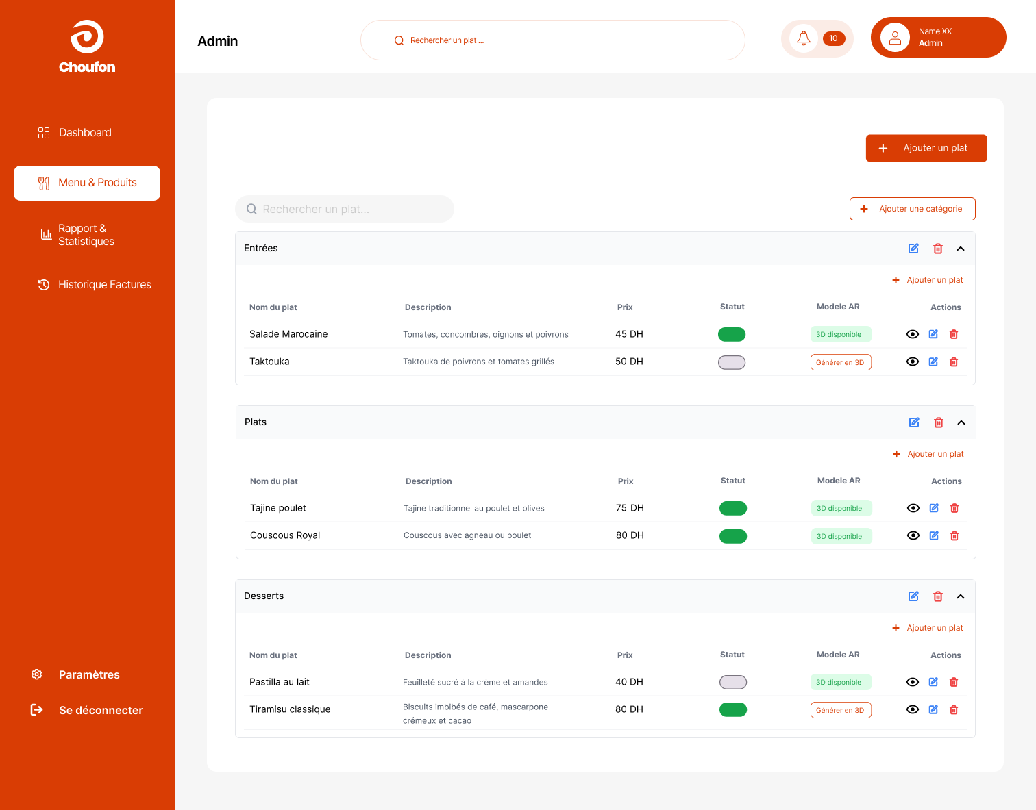Click Ajouter un plat in Entrées
The width and height of the screenshot is (1036, 810).
pos(928,280)
